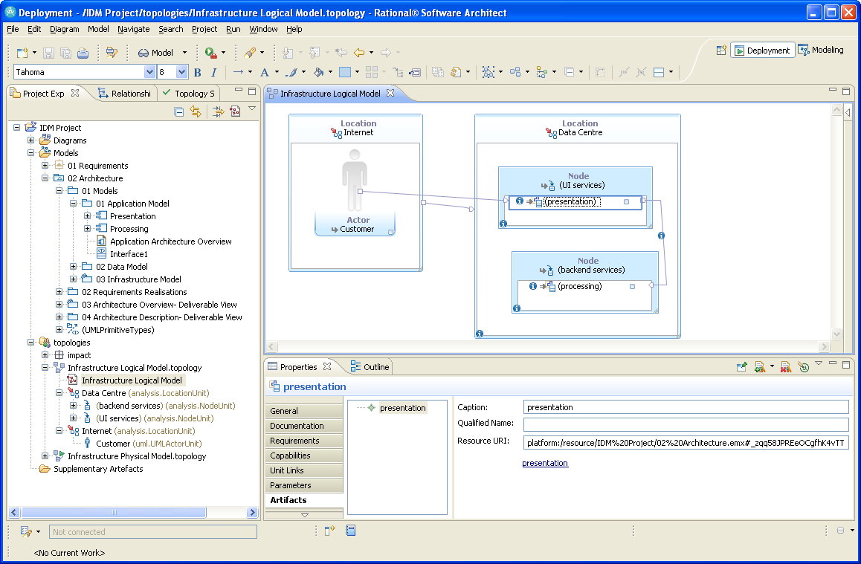Open the Window menu
The image size is (861, 564).
[x=263, y=29]
